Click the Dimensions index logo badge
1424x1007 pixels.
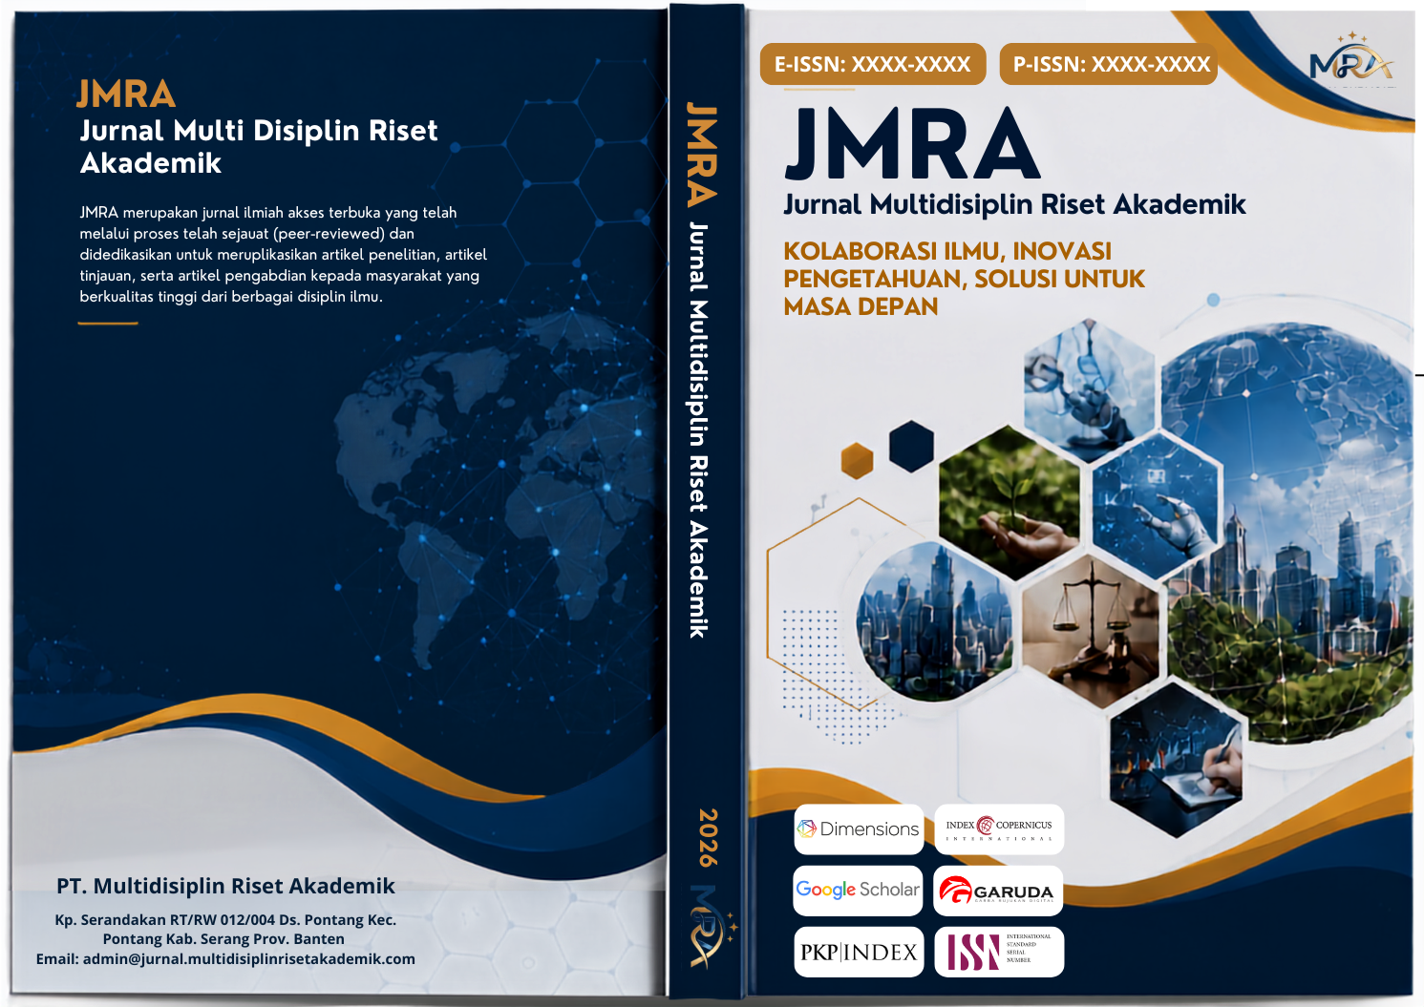pyautogui.click(x=859, y=829)
